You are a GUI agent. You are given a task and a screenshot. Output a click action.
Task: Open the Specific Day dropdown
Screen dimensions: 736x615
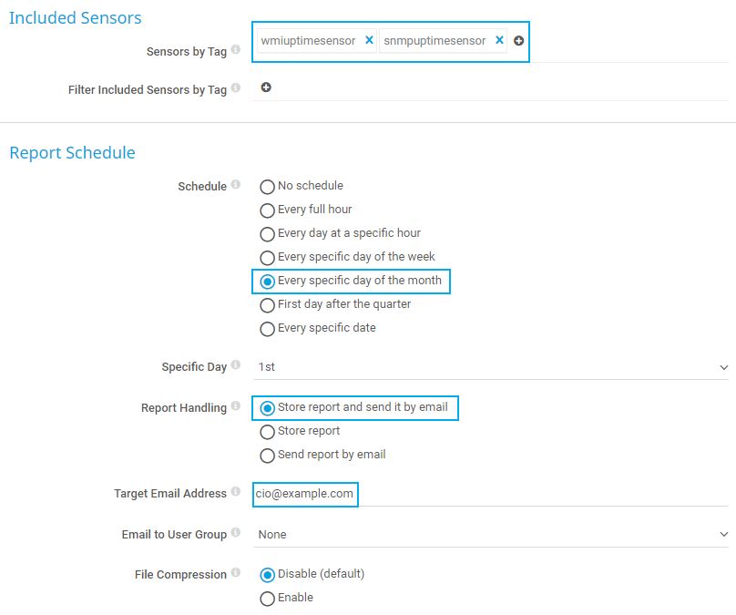490,367
